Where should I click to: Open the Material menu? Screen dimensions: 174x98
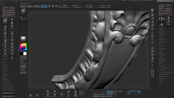60,2
